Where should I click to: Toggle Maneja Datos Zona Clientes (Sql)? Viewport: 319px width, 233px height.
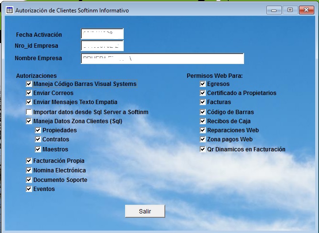pos(29,121)
